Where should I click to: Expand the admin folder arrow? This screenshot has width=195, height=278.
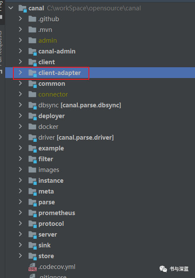point(20,40)
